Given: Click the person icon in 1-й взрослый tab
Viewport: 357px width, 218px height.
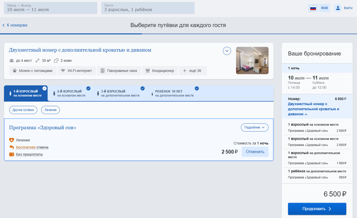Looking at the screenshot, I should pyautogui.click(x=10, y=93).
